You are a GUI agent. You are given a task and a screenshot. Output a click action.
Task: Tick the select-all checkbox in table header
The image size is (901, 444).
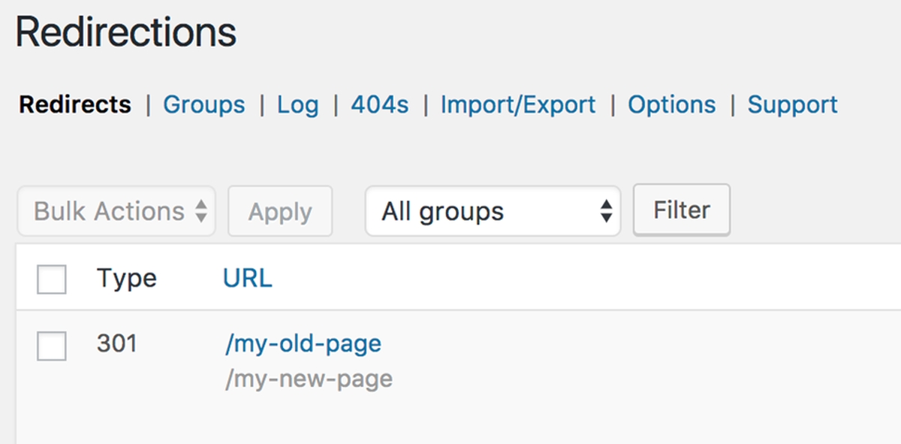click(x=52, y=279)
